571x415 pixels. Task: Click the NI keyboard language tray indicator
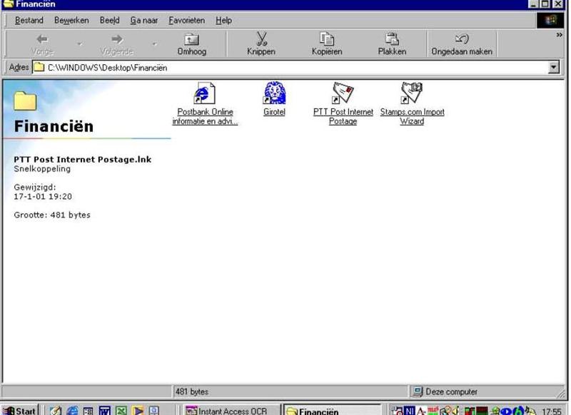click(409, 411)
